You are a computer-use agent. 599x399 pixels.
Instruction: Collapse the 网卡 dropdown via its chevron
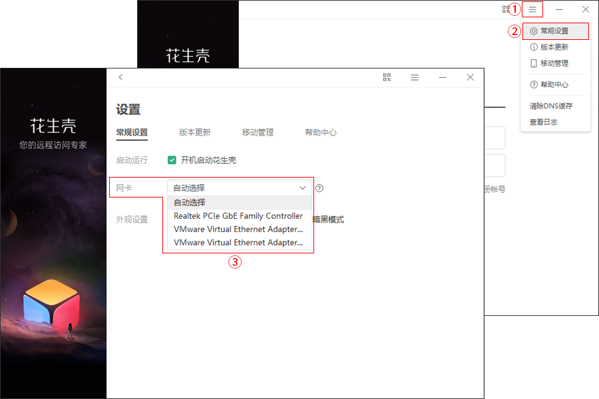tap(303, 188)
